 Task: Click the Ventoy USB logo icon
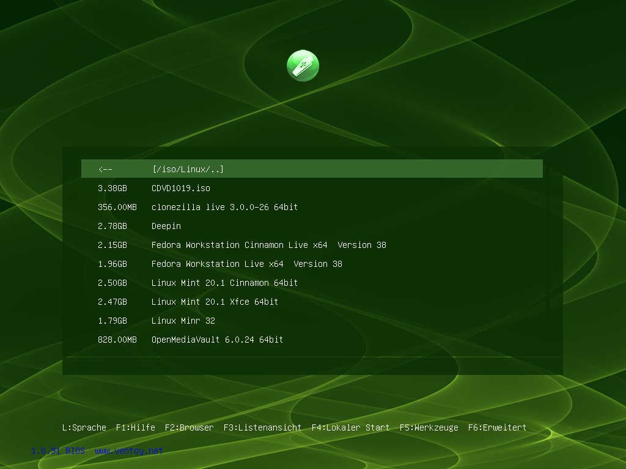tap(303, 66)
